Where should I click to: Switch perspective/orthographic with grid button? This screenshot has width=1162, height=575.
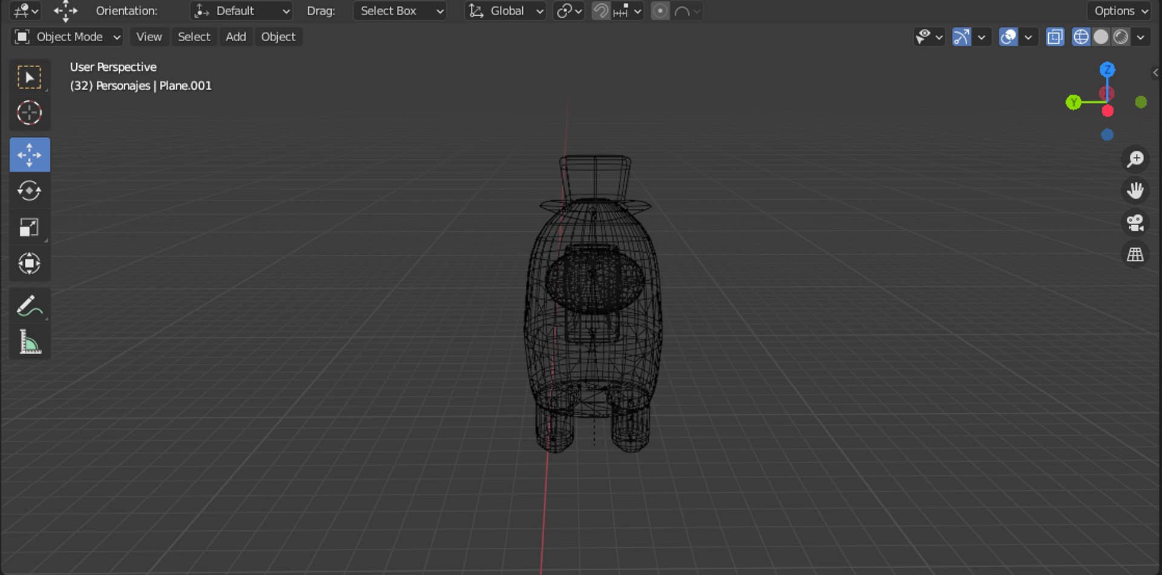tap(1135, 255)
